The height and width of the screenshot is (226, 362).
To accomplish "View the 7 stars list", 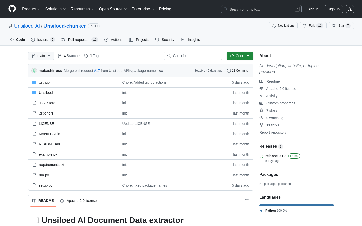I will pos(268,110).
